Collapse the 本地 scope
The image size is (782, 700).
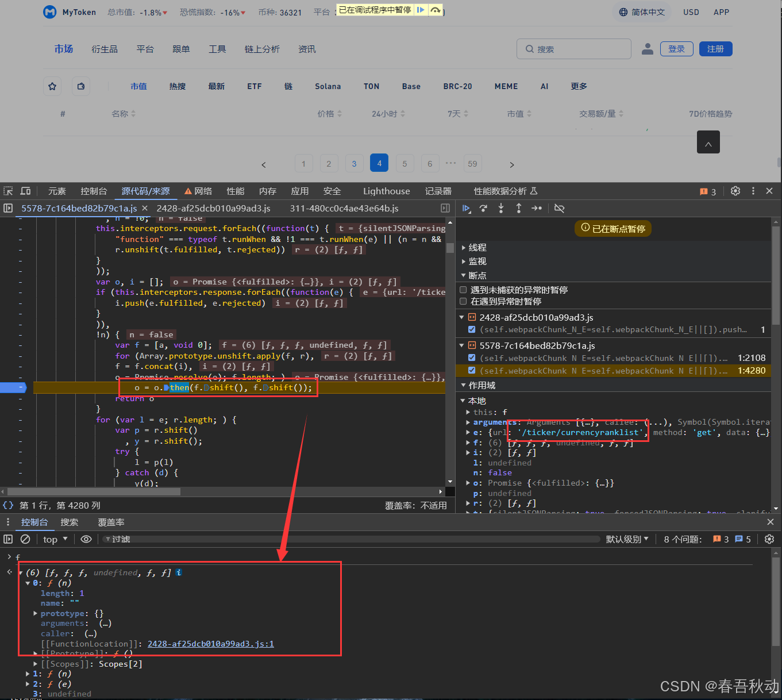pos(463,401)
